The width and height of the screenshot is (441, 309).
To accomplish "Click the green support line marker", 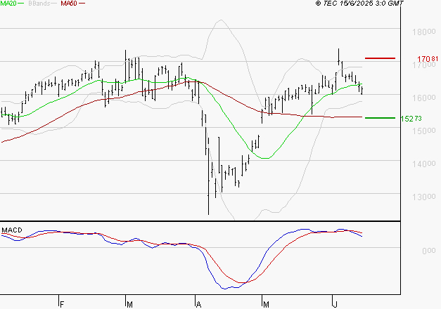I will (x=380, y=118).
